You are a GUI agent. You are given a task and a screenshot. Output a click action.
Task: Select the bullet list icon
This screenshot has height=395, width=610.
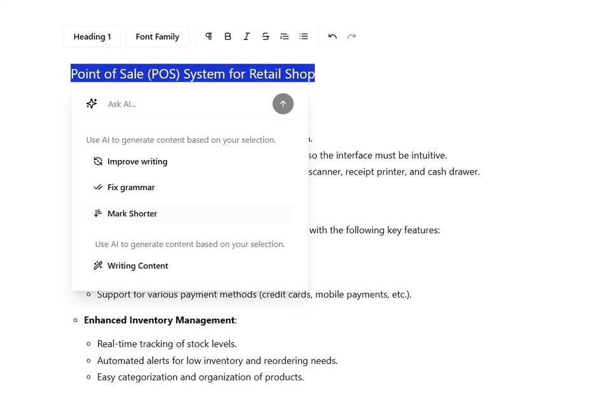(304, 36)
